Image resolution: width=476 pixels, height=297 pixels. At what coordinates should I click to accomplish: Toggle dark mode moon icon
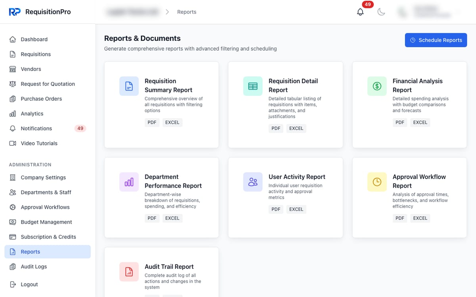pyautogui.click(x=381, y=12)
